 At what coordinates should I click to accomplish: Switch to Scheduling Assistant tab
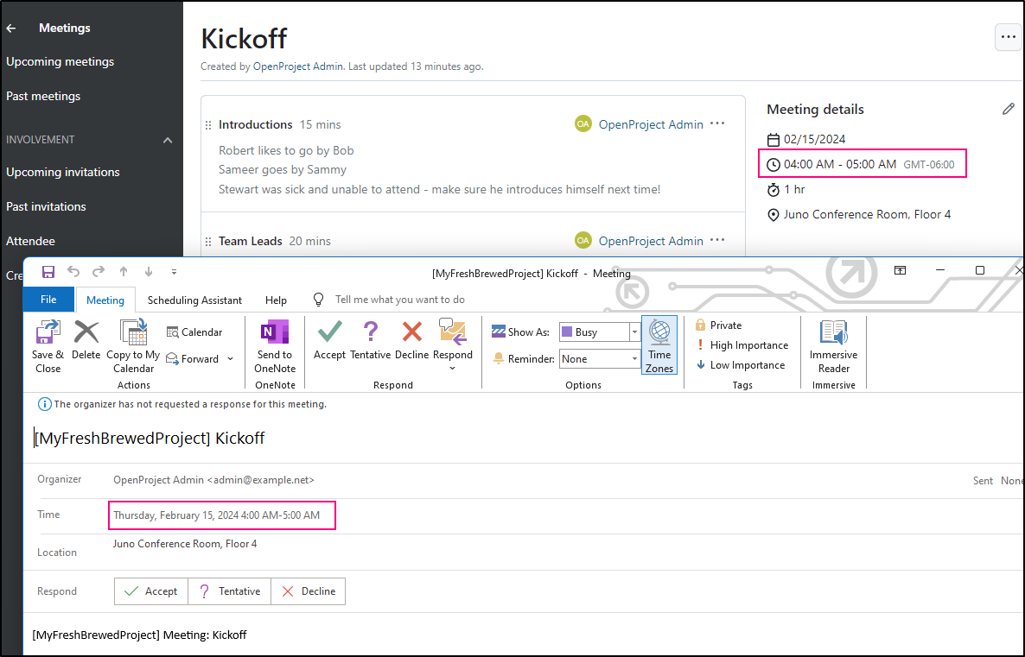click(x=194, y=300)
